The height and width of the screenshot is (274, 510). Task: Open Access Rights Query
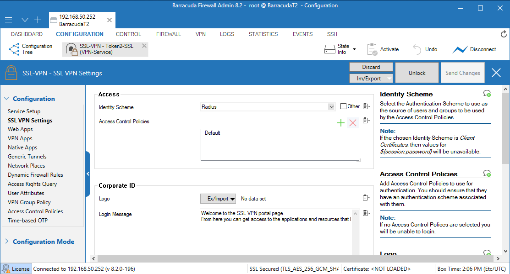(32, 184)
